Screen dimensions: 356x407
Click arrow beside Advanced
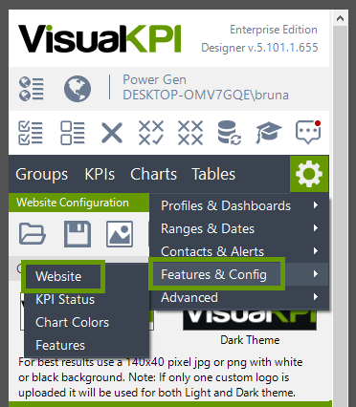[x=316, y=297]
